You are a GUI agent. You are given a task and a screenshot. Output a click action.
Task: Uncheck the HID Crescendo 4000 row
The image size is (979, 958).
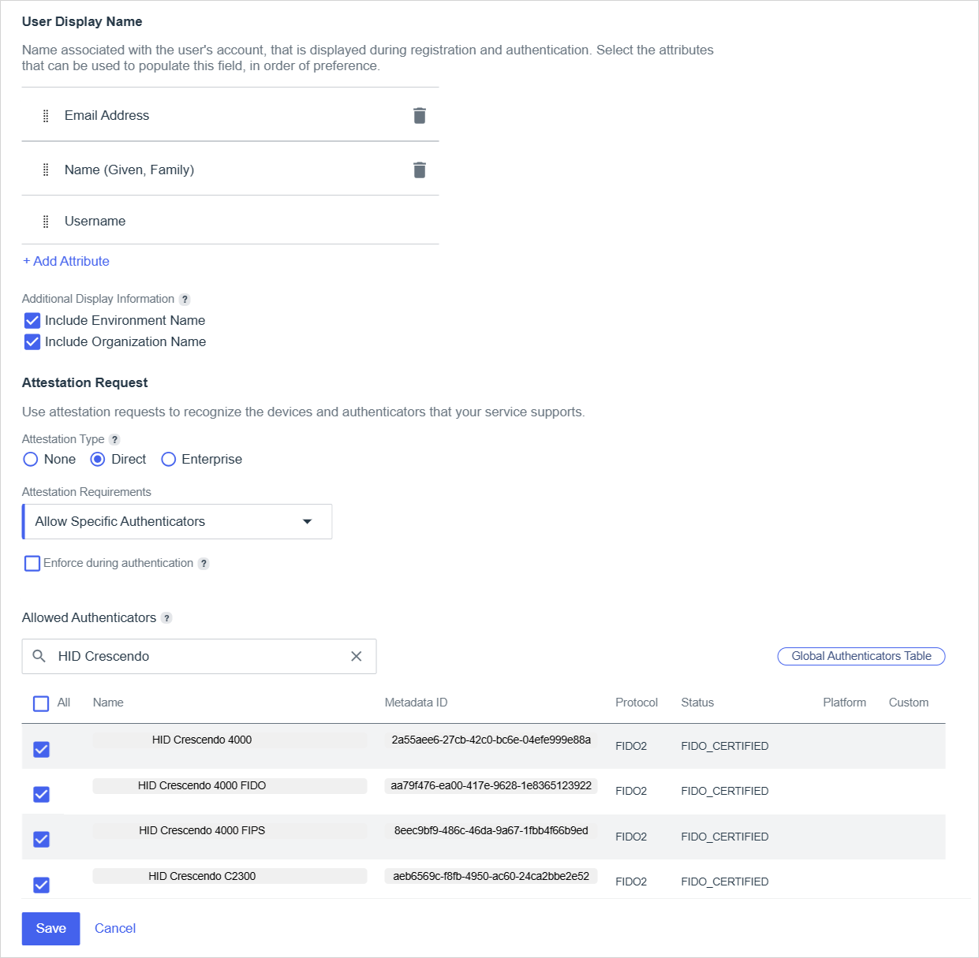click(42, 749)
